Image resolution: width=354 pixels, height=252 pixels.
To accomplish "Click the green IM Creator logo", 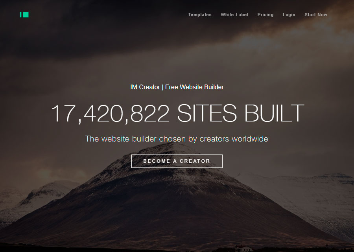I will pyautogui.click(x=24, y=15).
